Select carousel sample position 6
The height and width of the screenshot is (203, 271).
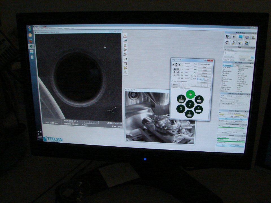[199, 100]
